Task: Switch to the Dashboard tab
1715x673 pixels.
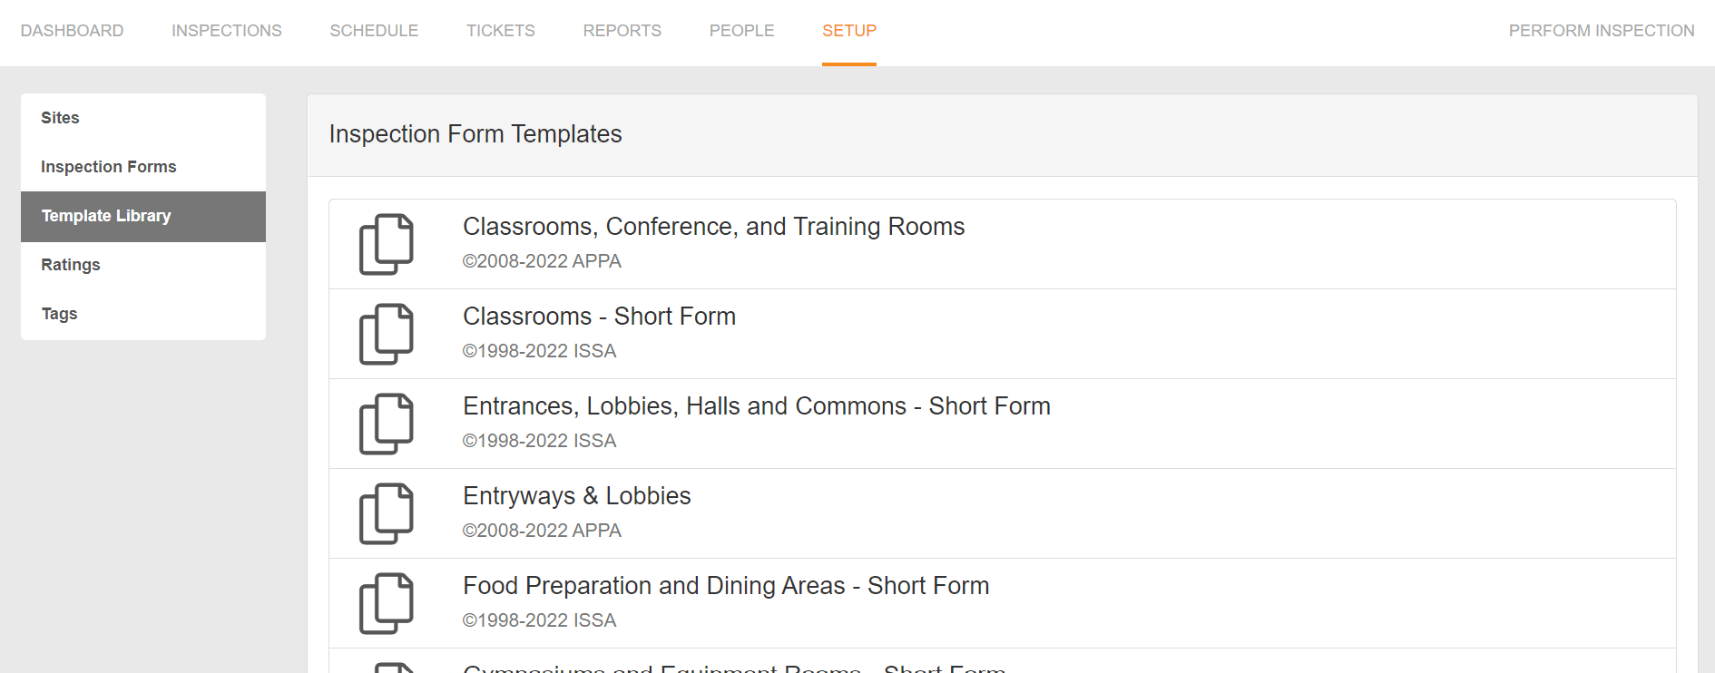Action: (73, 30)
